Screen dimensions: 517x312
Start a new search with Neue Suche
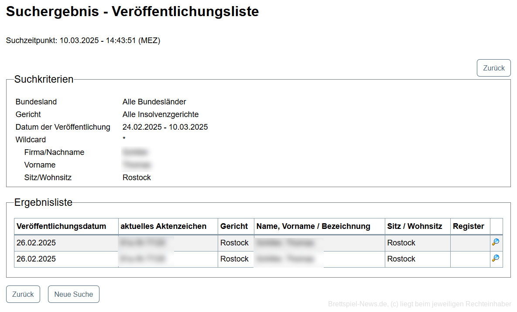(x=73, y=294)
